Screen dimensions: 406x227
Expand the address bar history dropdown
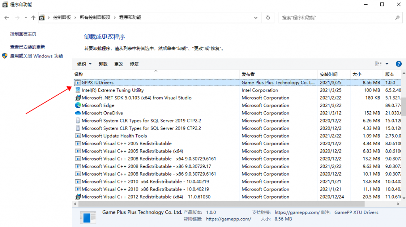[256, 17]
